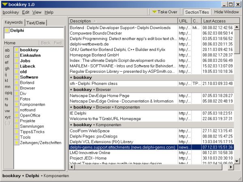Viewport: 243px width, 182px height.
Task: Open the Help menu
Action: 49,12
